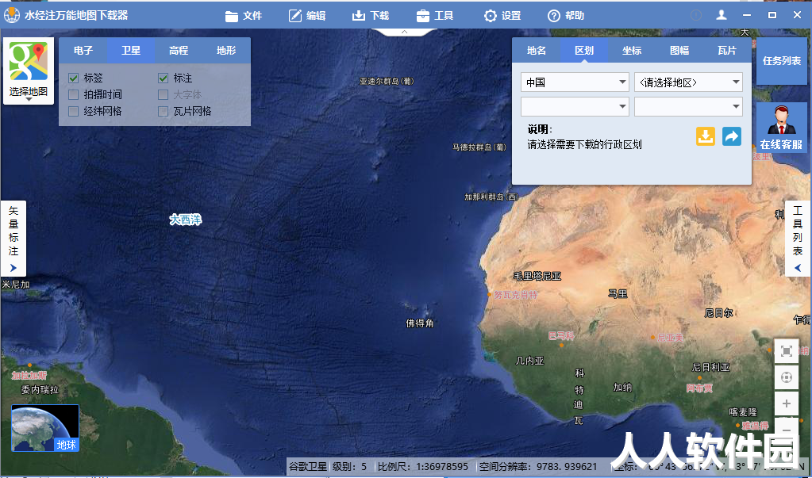Click the yellow download region icon
This screenshot has height=478, width=812.
click(706, 136)
